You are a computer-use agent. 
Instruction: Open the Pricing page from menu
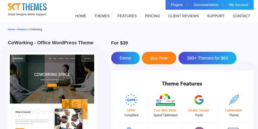152,16
